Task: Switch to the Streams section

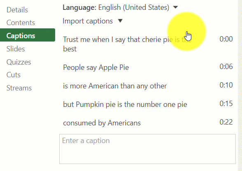Action: click(19, 88)
